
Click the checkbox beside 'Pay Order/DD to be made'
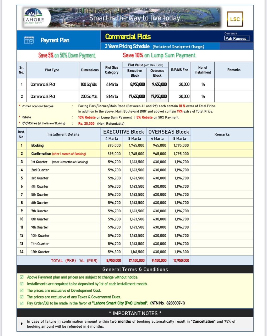pos(22,303)
